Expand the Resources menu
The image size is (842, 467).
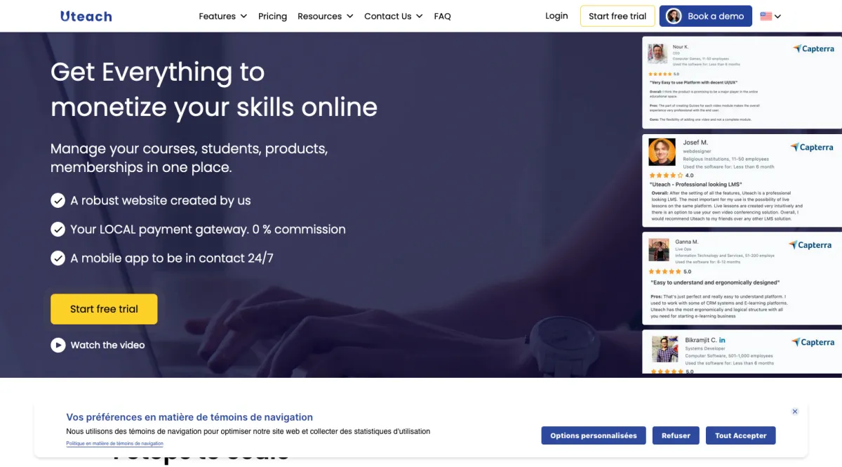(x=325, y=16)
